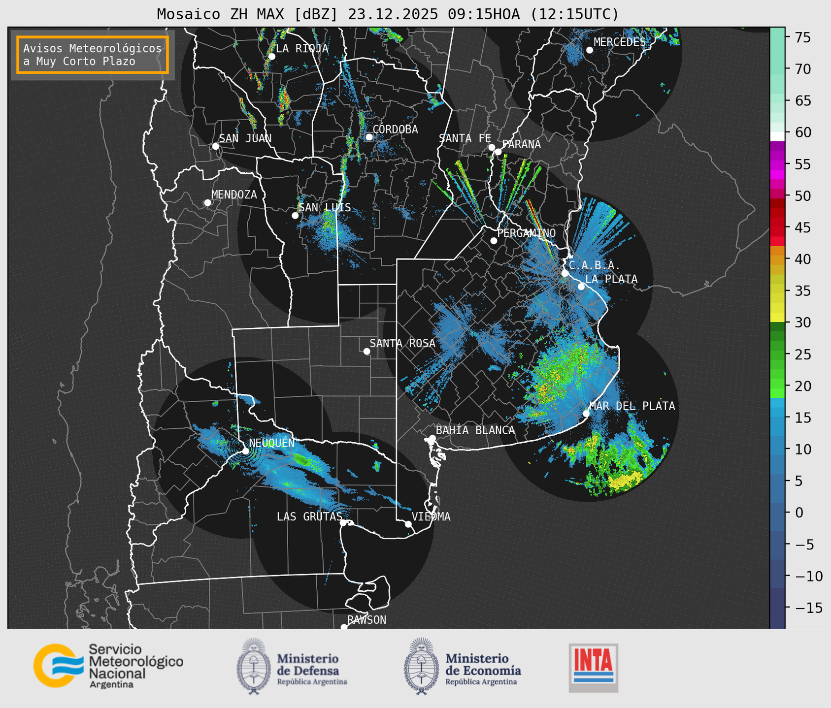The width and height of the screenshot is (831, 708).
Task: Select the Mercedes city marker dot
Action: 589,50
